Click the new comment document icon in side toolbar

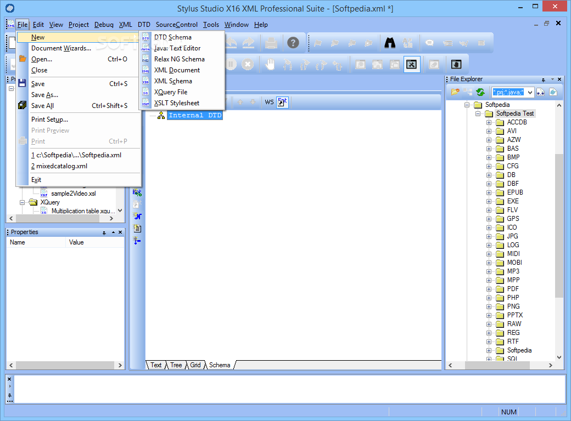137,228
